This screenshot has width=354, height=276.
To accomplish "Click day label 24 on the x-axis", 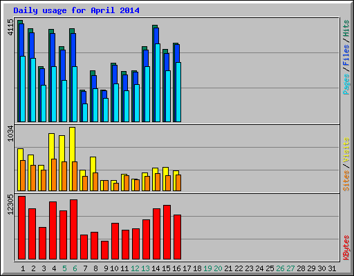I will pos(259,268).
